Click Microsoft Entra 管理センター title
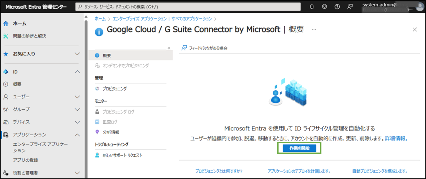 click(36, 7)
